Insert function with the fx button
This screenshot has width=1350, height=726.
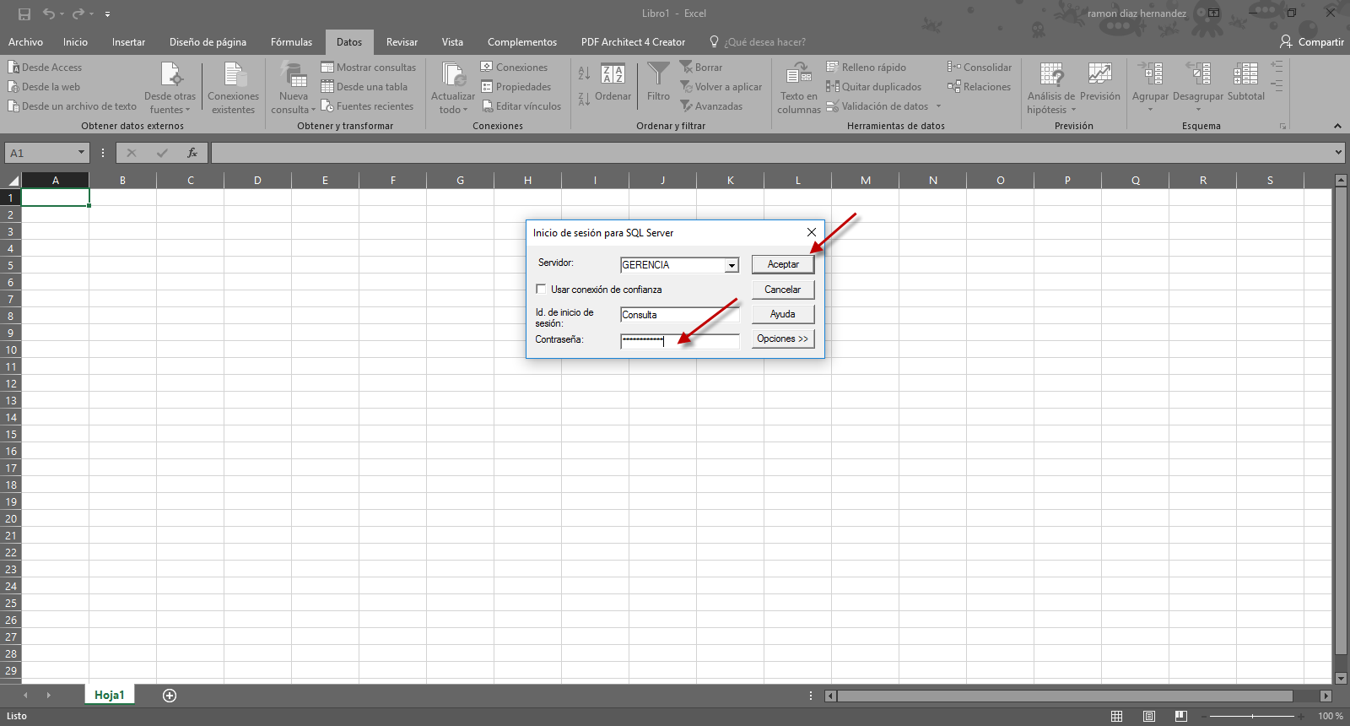click(192, 153)
